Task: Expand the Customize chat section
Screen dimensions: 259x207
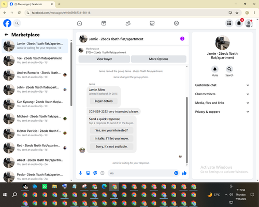Action: tap(222, 85)
